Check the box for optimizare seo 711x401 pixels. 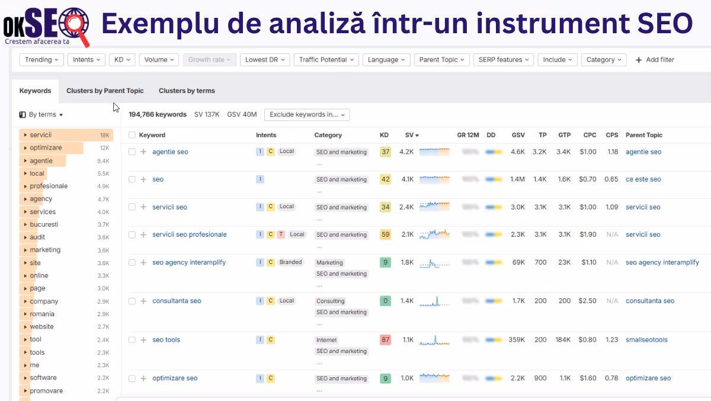tap(132, 378)
